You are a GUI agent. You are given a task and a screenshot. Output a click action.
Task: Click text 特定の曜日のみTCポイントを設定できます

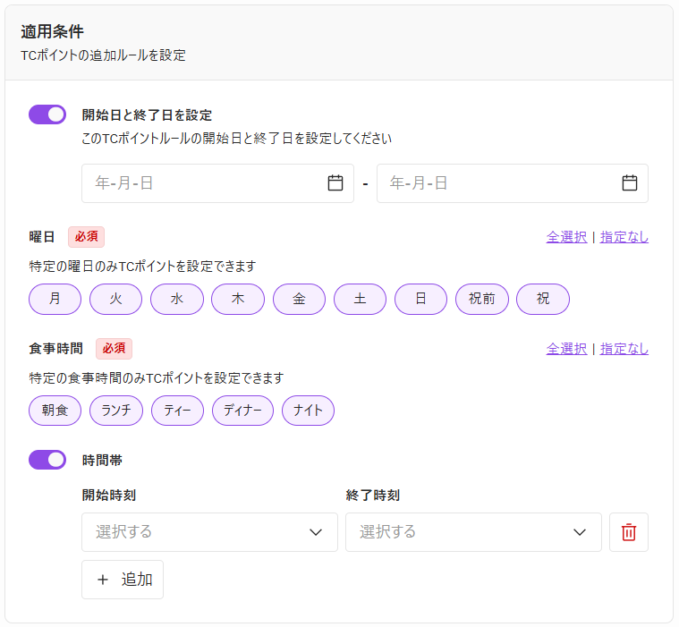pos(142,266)
